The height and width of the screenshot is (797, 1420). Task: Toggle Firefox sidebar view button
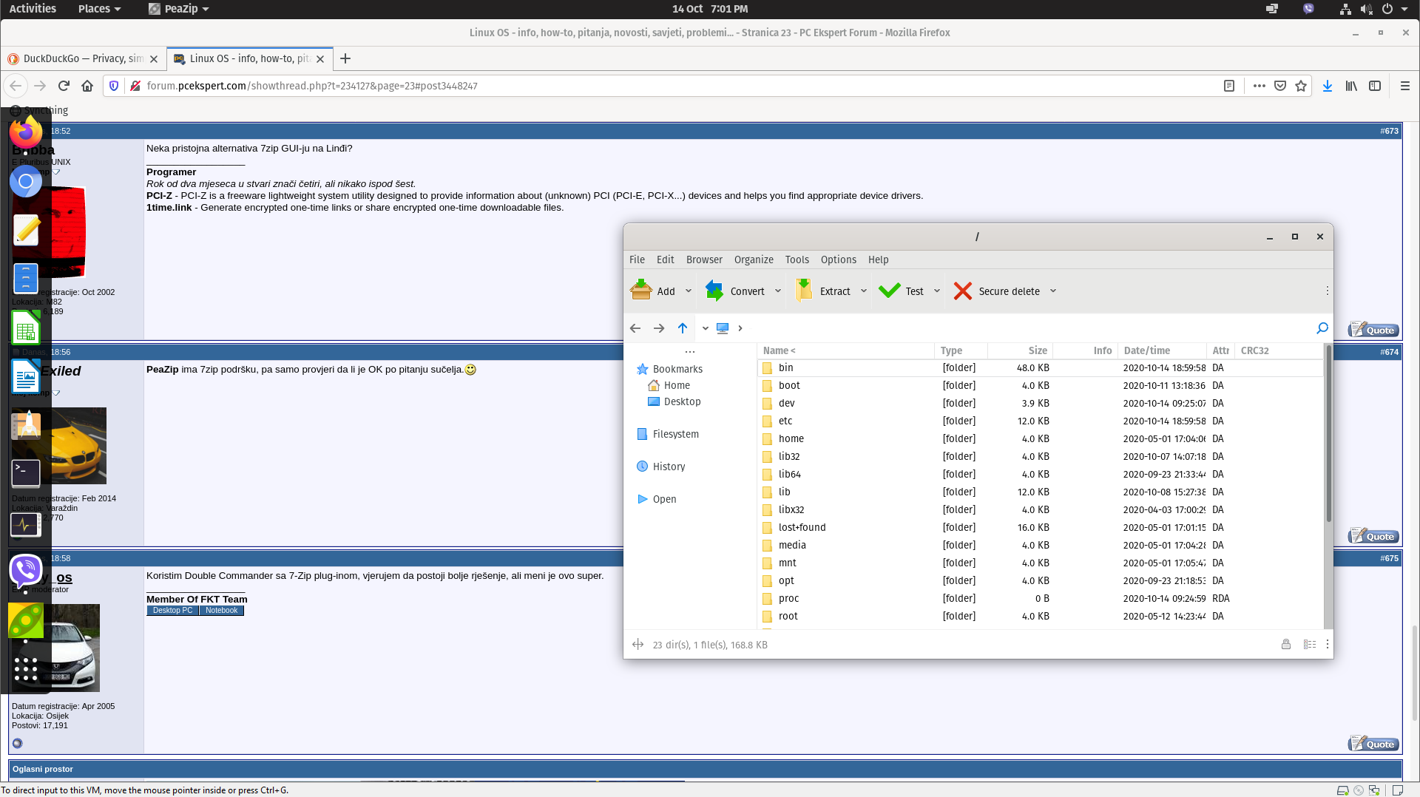point(1375,86)
